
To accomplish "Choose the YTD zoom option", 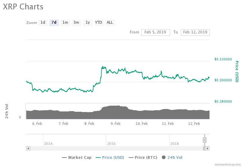I will [99, 22].
